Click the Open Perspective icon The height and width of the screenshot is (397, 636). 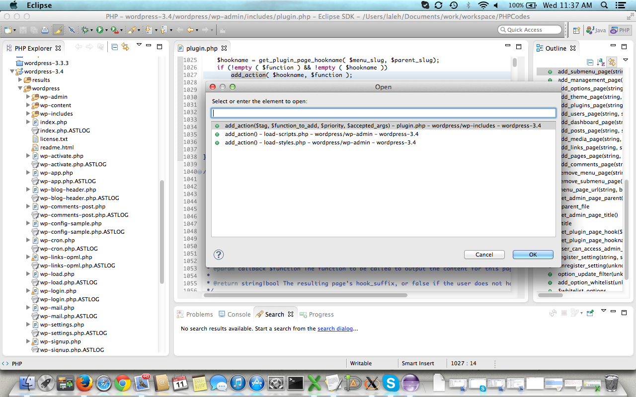576,30
